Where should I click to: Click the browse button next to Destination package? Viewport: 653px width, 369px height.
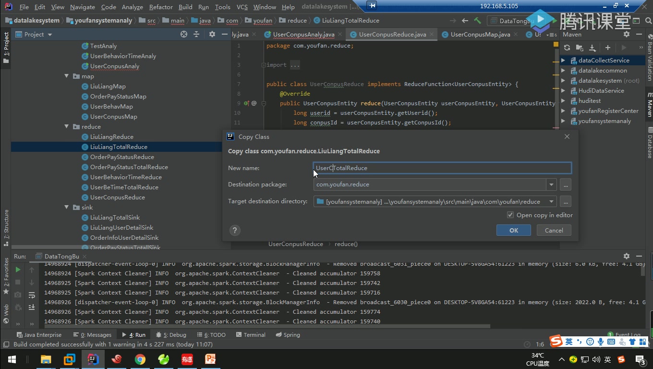565,184
